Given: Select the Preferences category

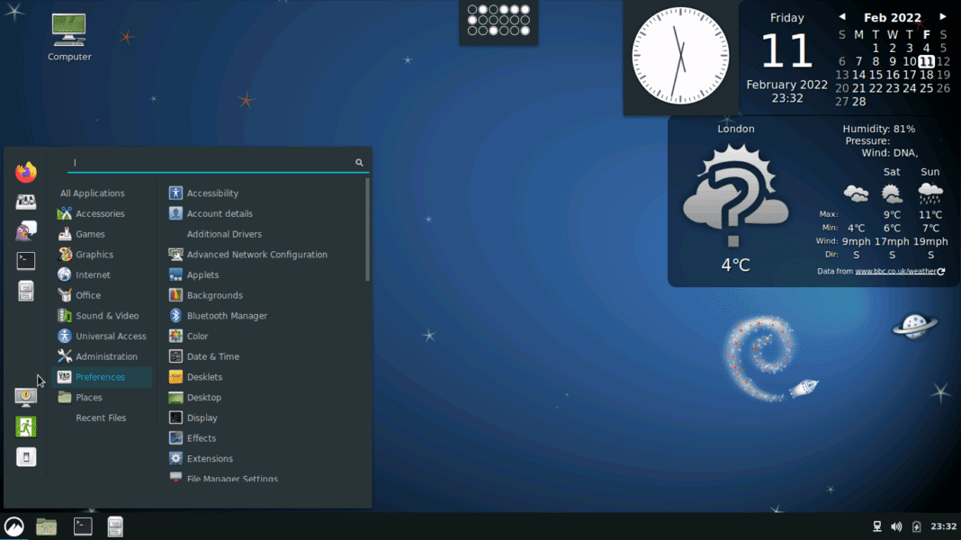Looking at the screenshot, I should click(x=102, y=376).
